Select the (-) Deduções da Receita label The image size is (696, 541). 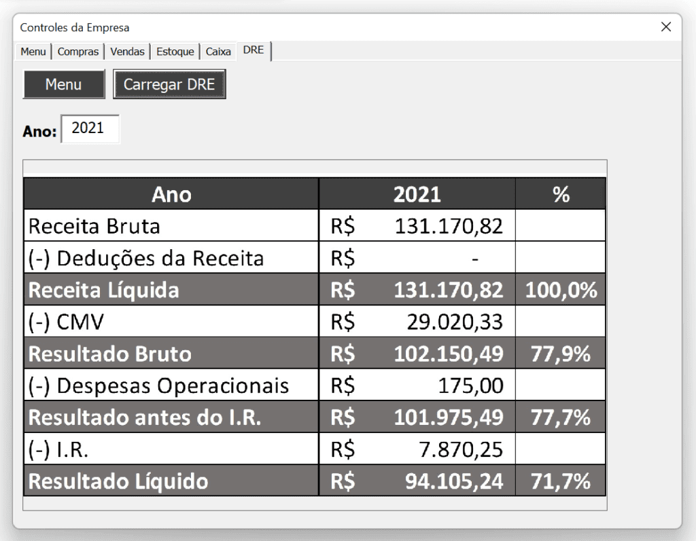[146, 258]
